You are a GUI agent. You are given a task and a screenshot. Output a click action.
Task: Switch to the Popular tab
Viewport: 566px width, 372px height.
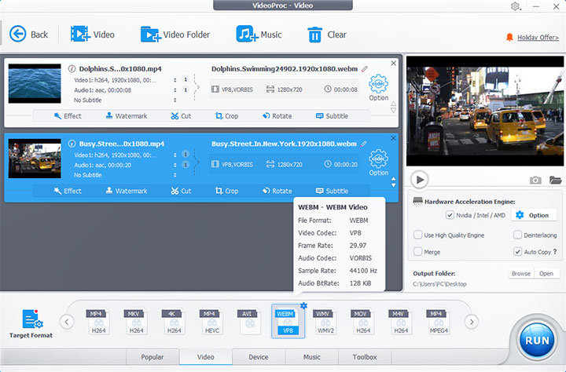point(153,357)
